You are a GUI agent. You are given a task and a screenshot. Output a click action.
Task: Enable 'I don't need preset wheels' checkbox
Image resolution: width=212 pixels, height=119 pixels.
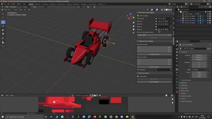[138, 32]
